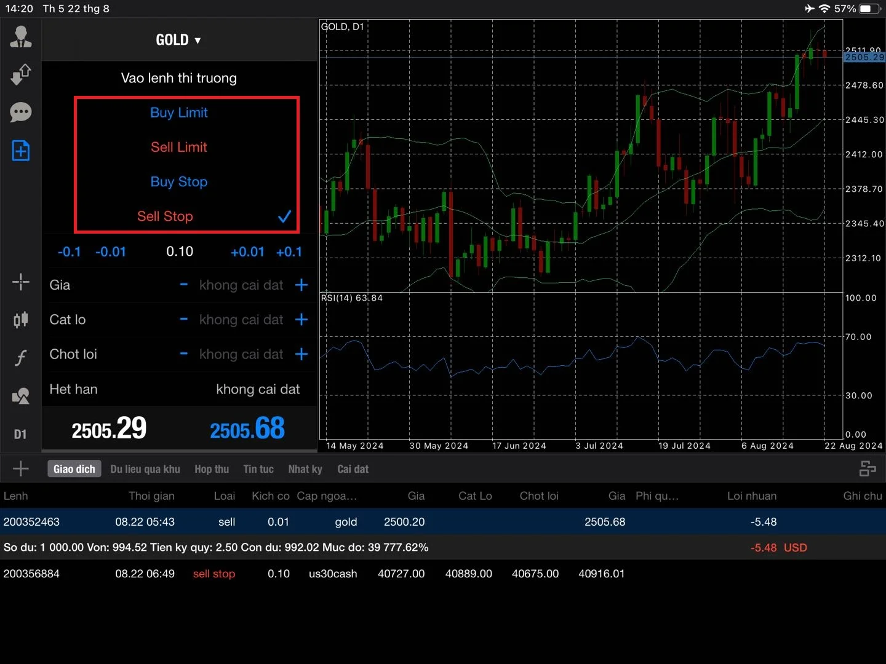
Task: Decrease volume by 0.1
Action: pos(69,252)
